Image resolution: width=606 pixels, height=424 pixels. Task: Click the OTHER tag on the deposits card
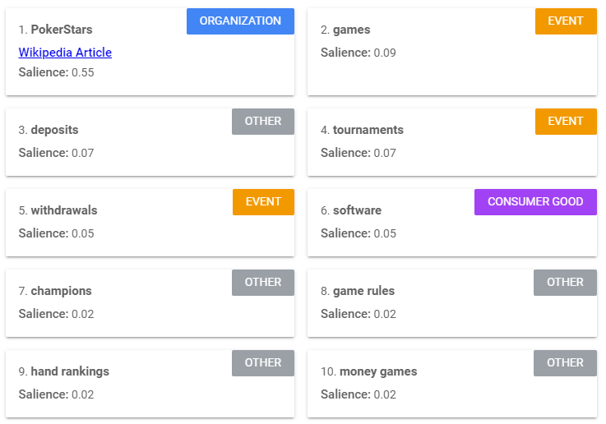click(x=262, y=122)
